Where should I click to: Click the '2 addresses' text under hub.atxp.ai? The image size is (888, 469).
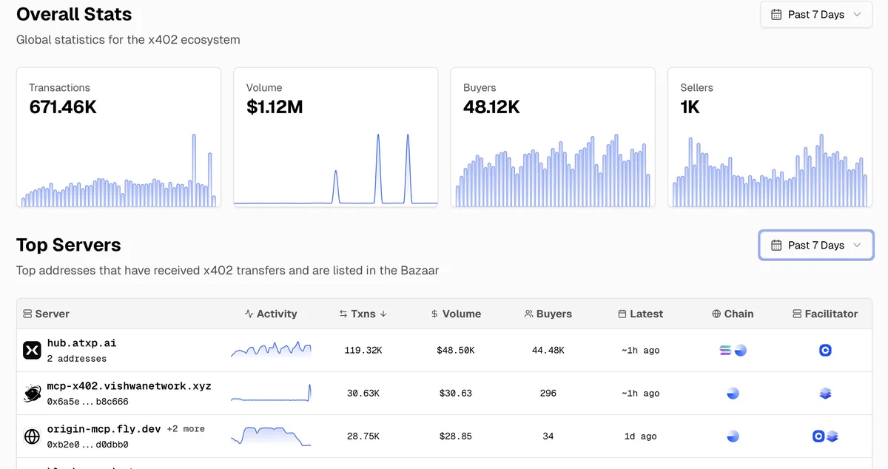[76, 359]
